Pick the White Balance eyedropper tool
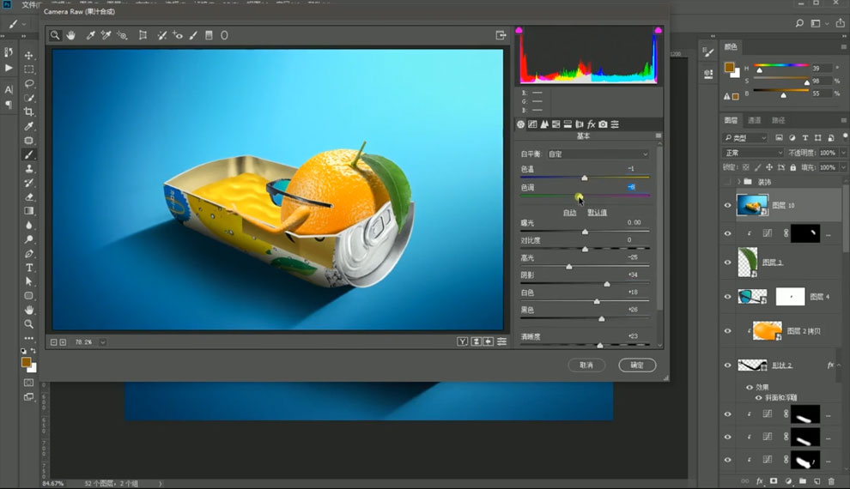The image size is (850, 489). (x=90, y=35)
